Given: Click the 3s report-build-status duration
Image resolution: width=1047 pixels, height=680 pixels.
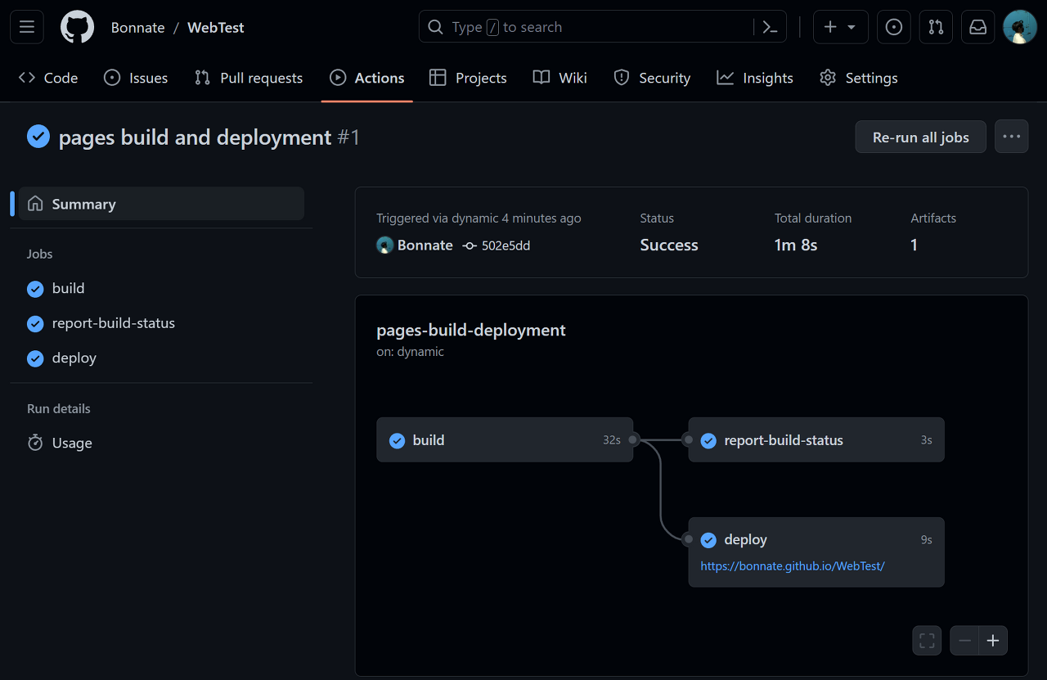Looking at the screenshot, I should (x=927, y=440).
